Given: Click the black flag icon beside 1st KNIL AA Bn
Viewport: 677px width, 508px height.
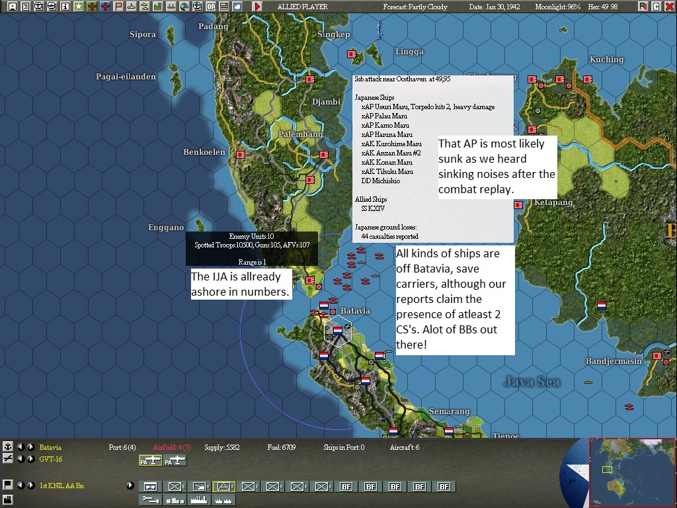Looking at the screenshot, I should tap(7, 485).
